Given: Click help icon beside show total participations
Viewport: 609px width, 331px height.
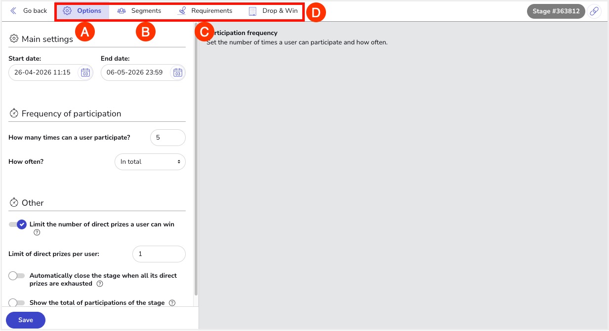Looking at the screenshot, I should (172, 303).
